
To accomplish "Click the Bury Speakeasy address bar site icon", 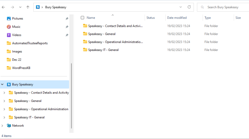I will pyautogui.click(x=38, y=7).
